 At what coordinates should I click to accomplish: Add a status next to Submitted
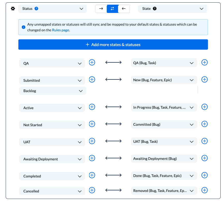tap(92, 79)
